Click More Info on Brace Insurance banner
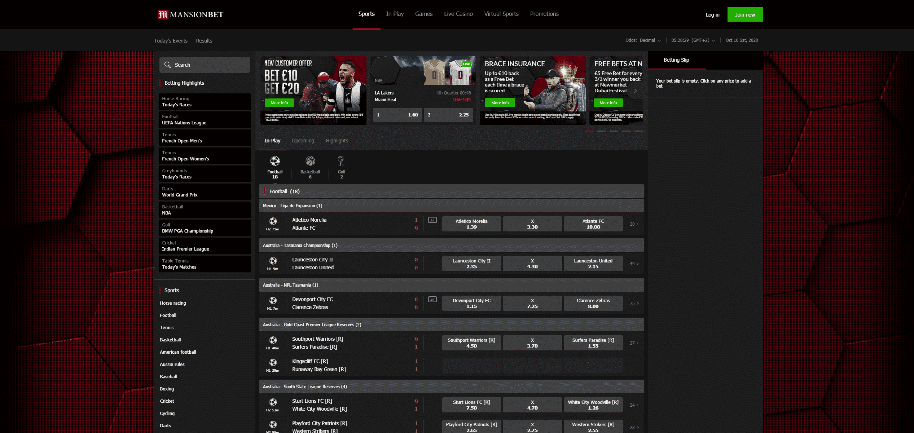This screenshot has width=914, height=433. pyautogui.click(x=500, y=103)
